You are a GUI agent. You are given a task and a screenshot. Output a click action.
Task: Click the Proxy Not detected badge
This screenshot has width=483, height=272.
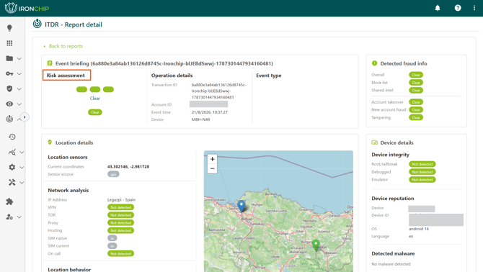pos(121,223)
